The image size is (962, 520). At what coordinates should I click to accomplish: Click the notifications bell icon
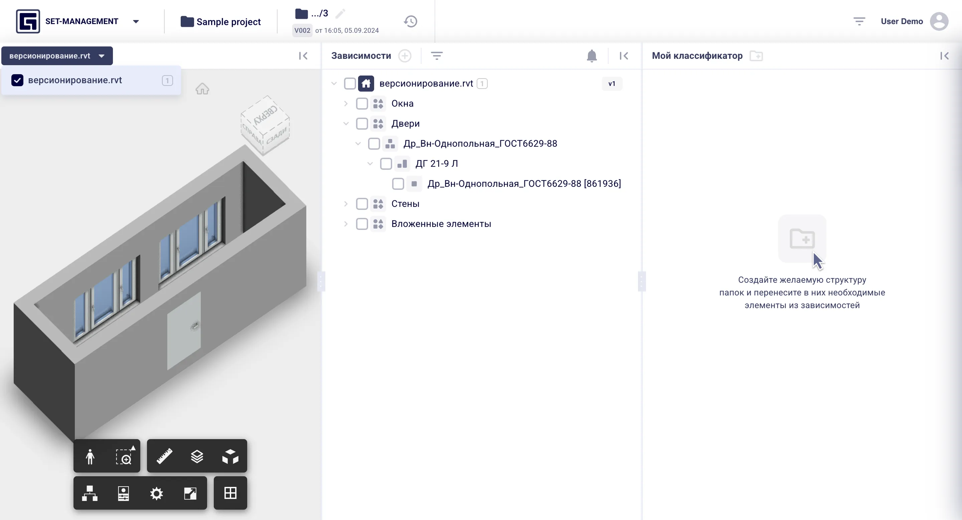coord(592,56)
